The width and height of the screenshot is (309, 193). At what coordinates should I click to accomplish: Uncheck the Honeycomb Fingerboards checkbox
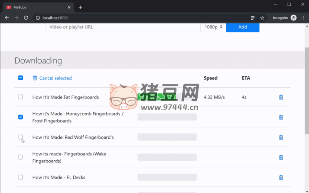[x=20, y=117]
